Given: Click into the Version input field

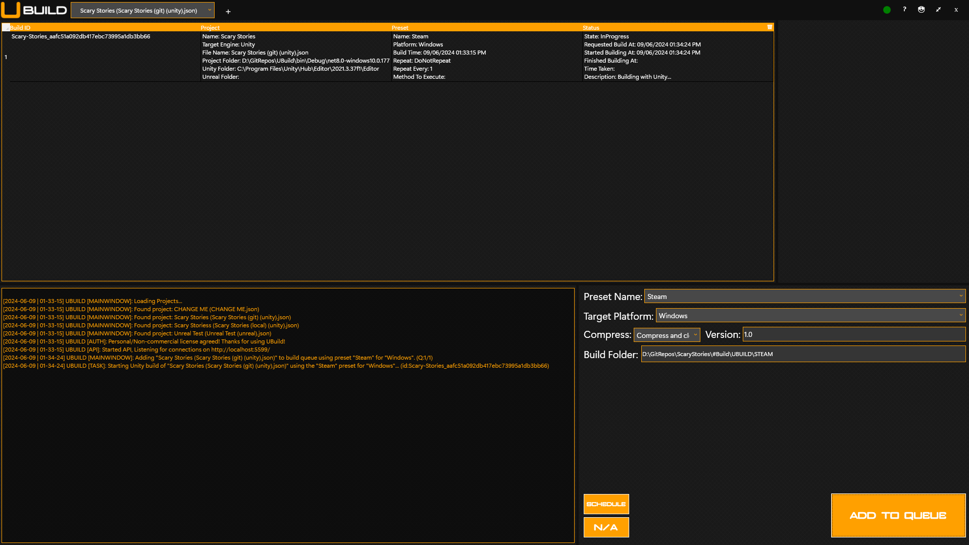Looking at the screenshot, I should tap(853, 334).
